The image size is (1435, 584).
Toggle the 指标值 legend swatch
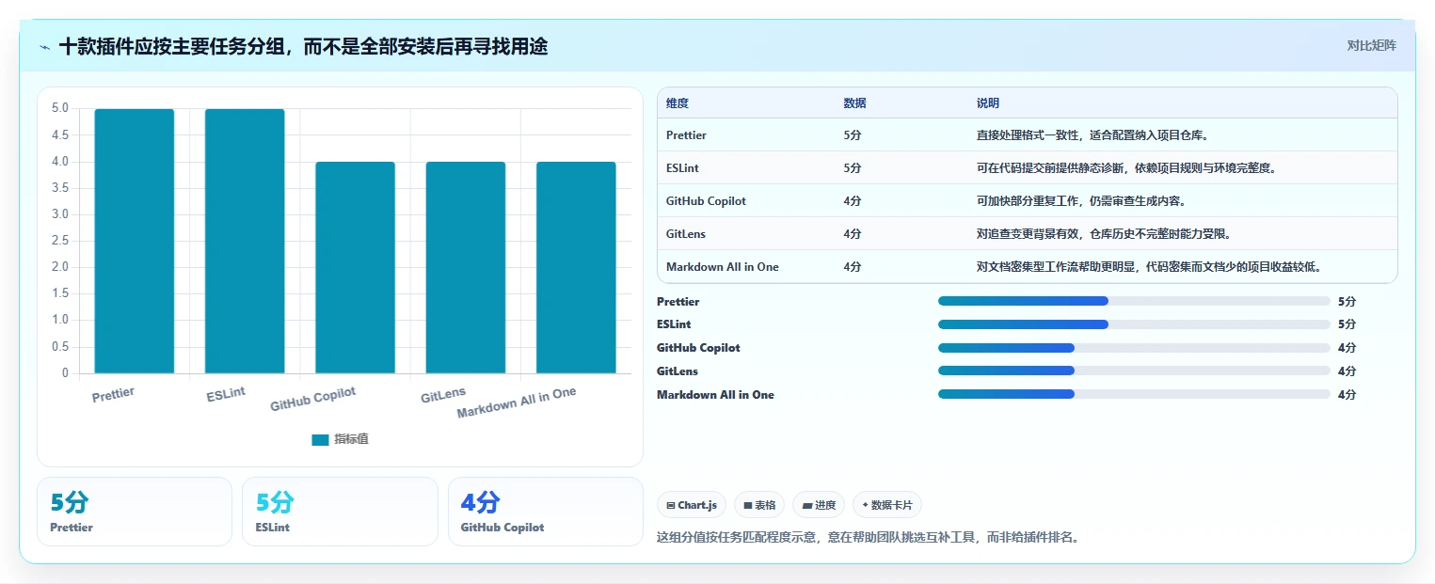click(x=320, y=439)
